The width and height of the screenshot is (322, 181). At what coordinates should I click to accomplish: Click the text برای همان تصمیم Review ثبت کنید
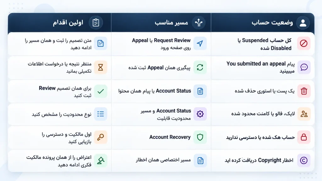(65, 92)
